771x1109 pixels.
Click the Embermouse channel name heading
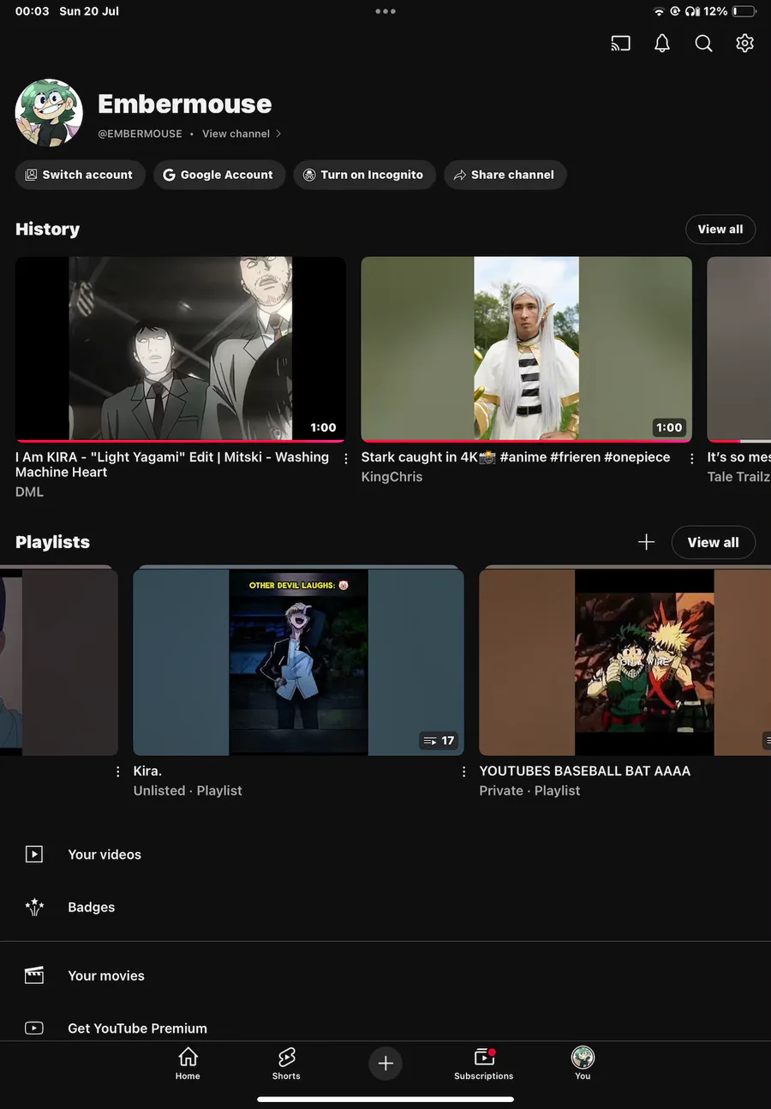pos(184,104)
